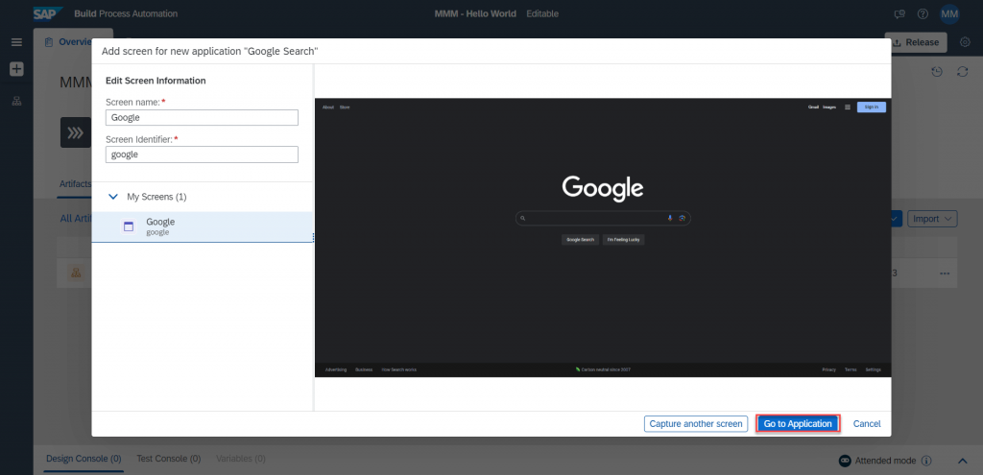Screen dimensions: 983x475
Task: Open the Test Console (0) tab
Action: click(x=169, y=460)
